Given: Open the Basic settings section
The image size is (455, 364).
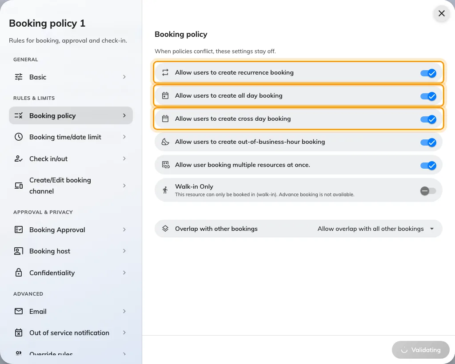Looking at the screenshot, I should tap(71, 77).
